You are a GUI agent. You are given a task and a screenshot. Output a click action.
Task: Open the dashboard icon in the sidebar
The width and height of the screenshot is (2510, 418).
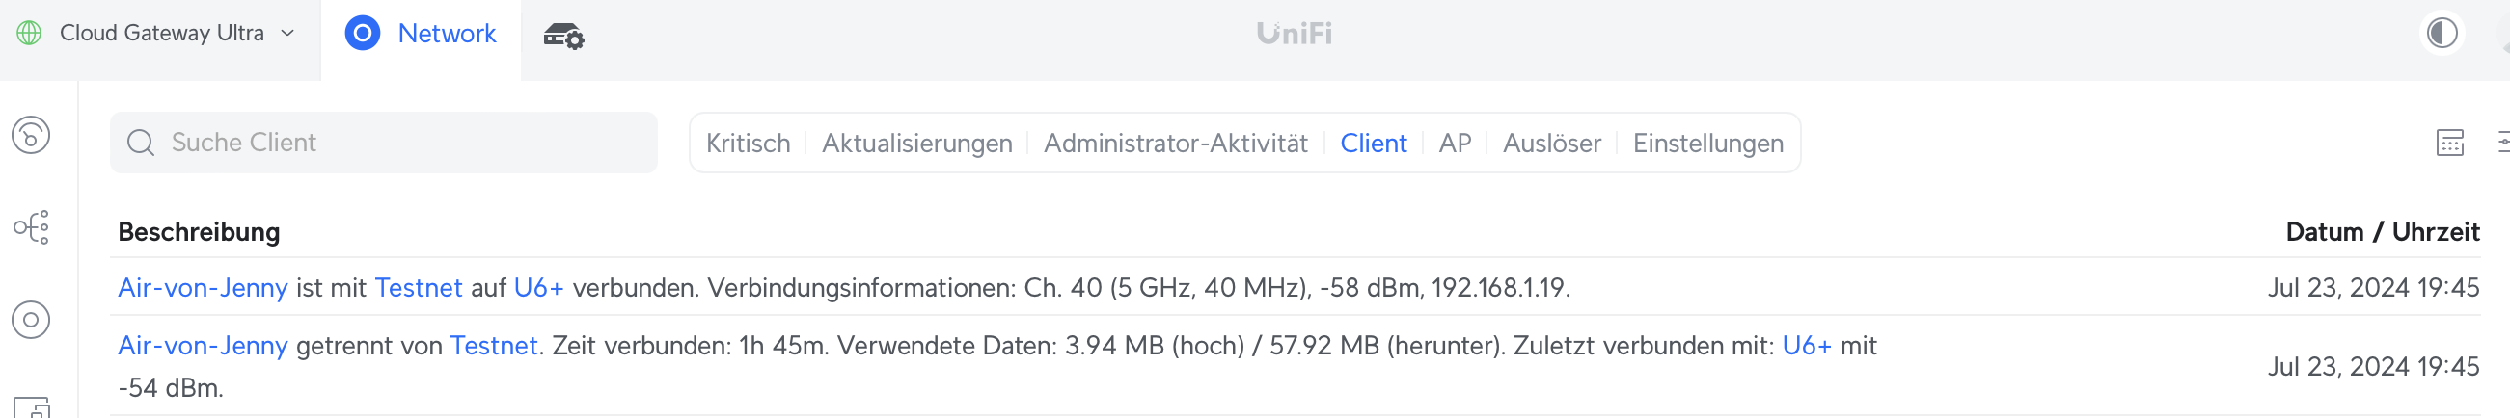click(x=31, y=135)
